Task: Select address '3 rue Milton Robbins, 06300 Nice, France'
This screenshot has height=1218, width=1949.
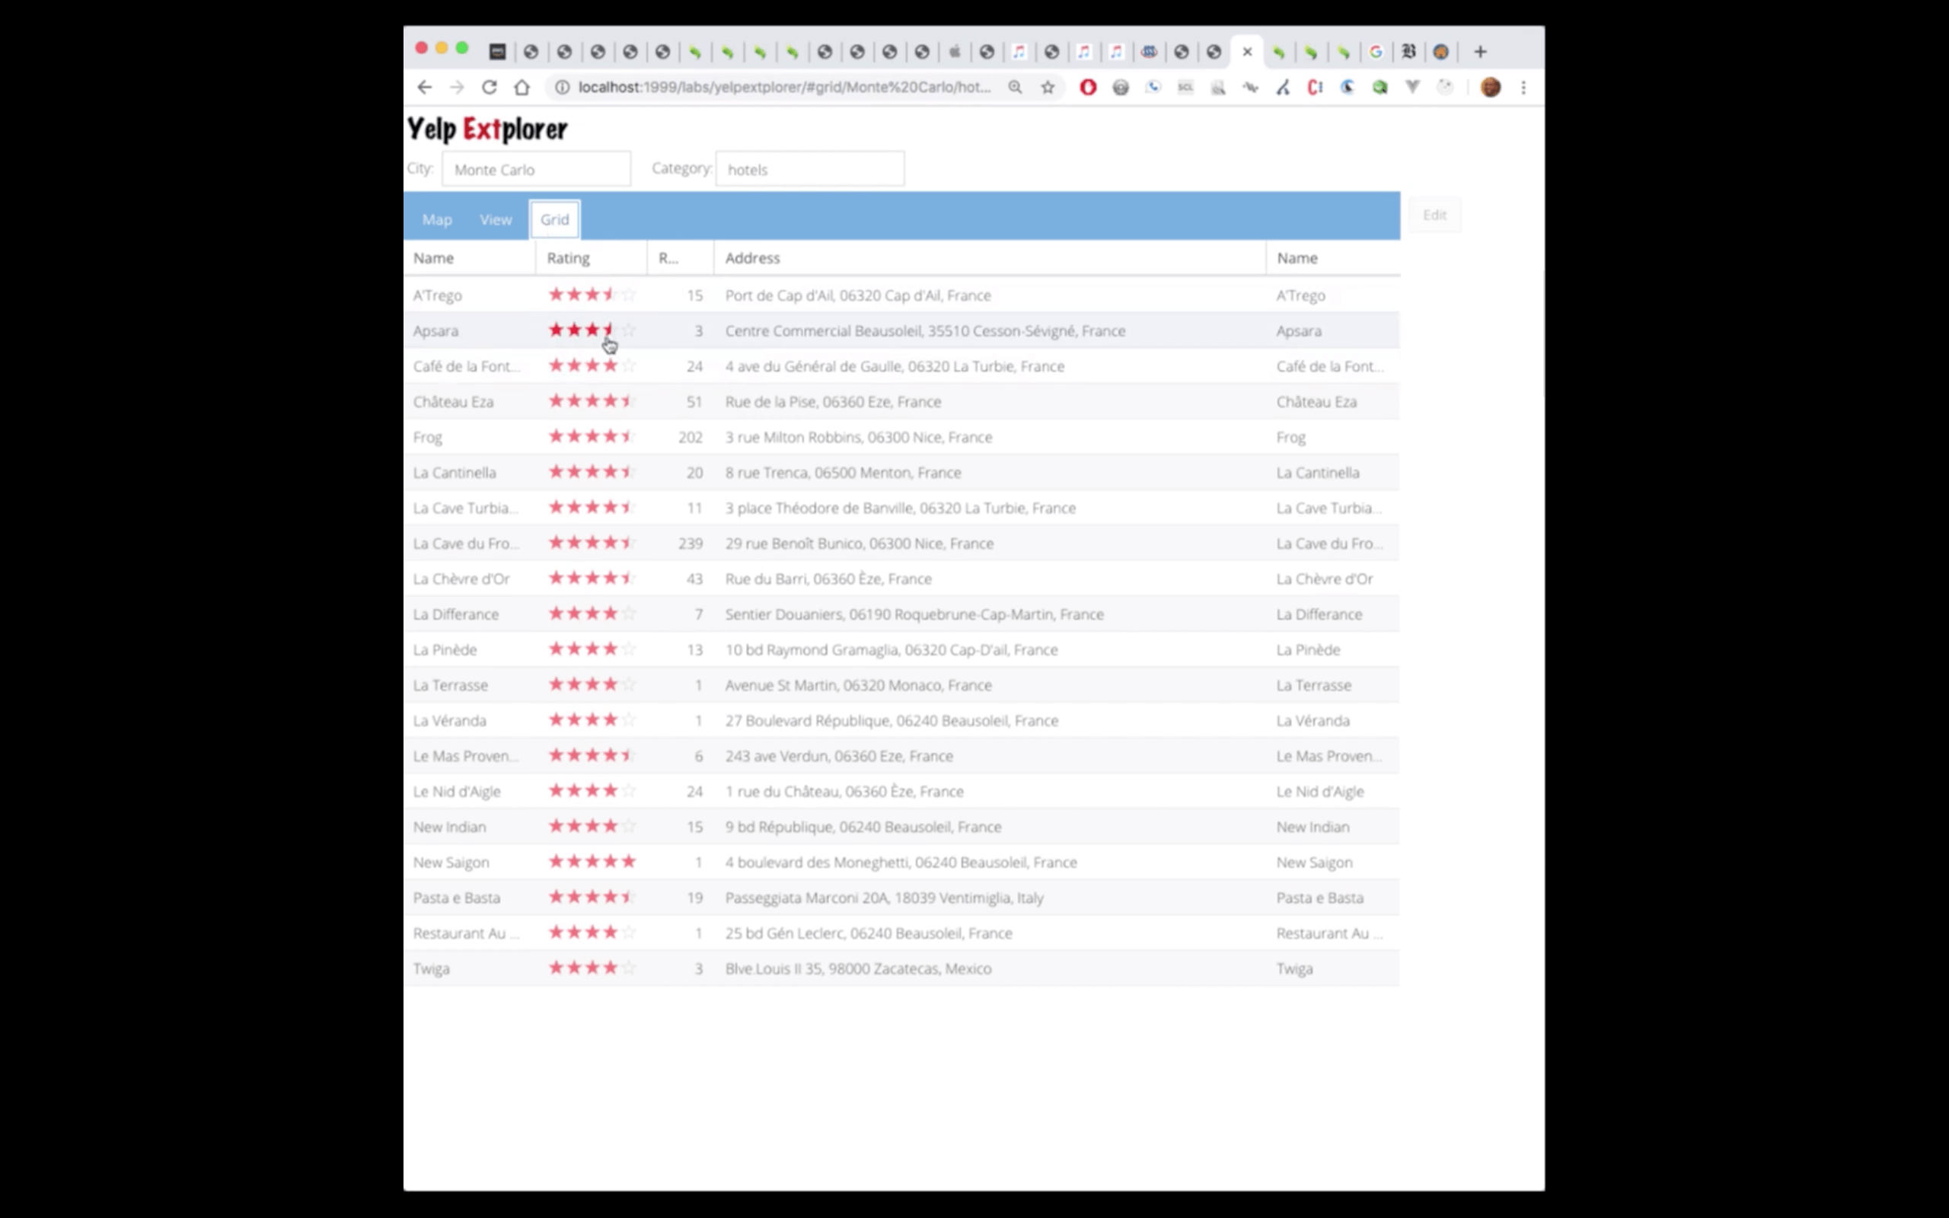Action: [x=859, y=438]
